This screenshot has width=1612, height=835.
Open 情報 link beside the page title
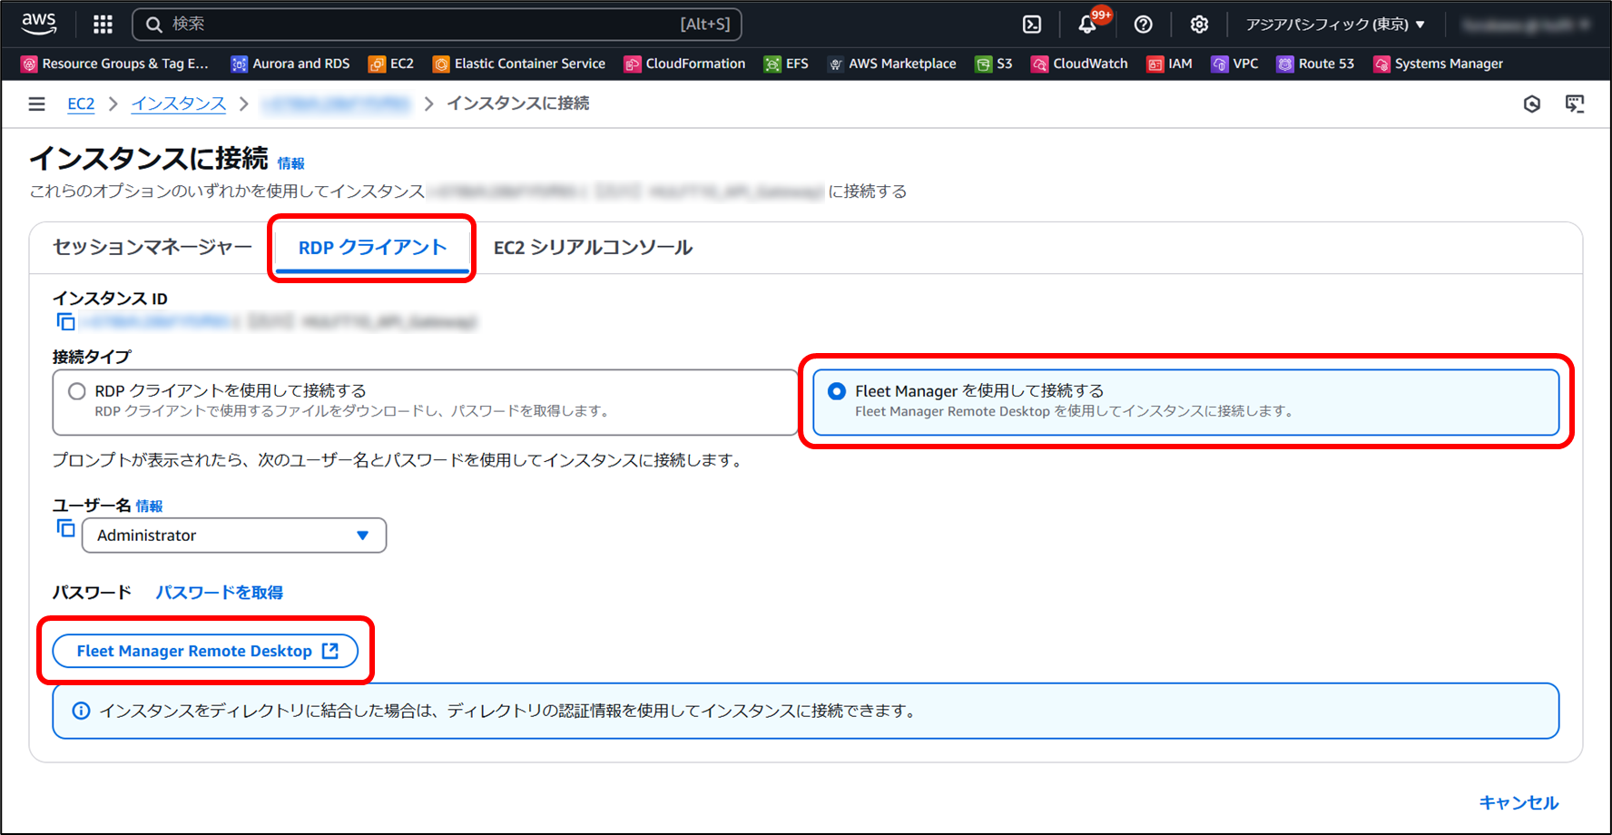tap(291, 163)
